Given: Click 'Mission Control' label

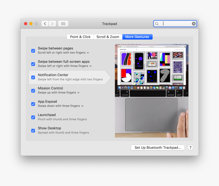Looking at the screenshot, I should [x=50, y=88].
